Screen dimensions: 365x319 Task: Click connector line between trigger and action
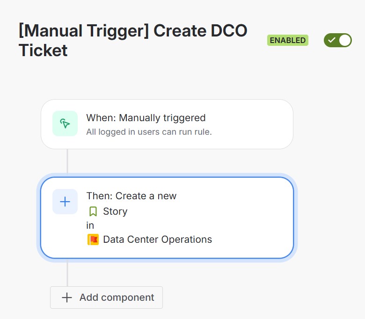pos(67,161)
